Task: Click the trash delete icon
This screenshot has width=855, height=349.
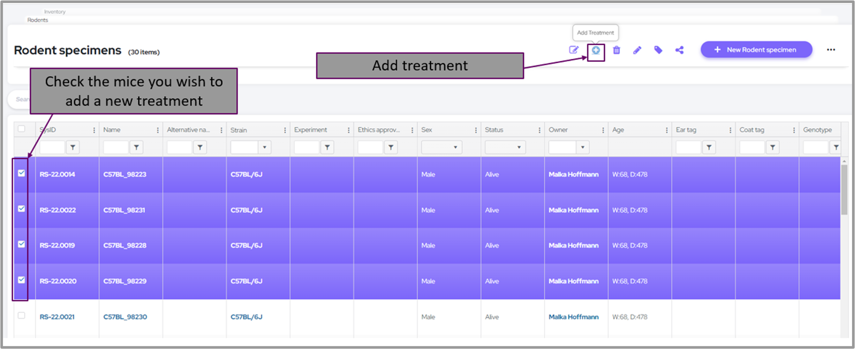Action: tap(616, 50)
